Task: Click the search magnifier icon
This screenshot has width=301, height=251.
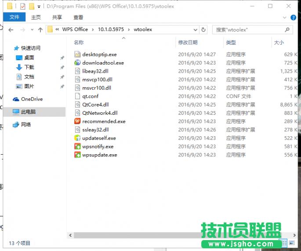Action: [287, 30]
